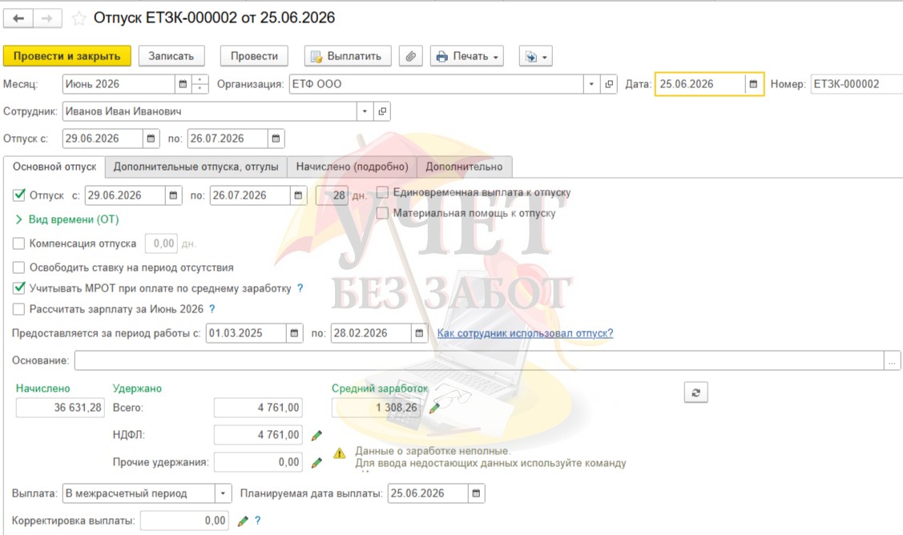903x535 pixels.
Task: Open the create-based-on dropdown button
Action: (x=535, y=56)
